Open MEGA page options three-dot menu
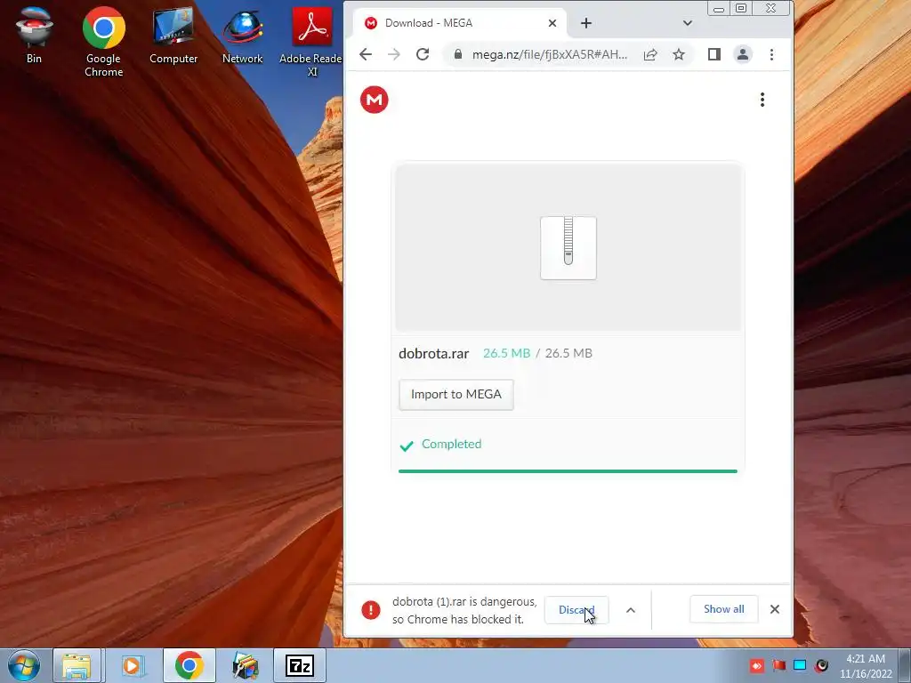The height and width of the screenshot is (683, 911). (762, 100)
